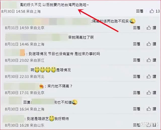Click 回覆 on the top comment
Viewport: 161px width, 130px height.
tap(140, 11)
